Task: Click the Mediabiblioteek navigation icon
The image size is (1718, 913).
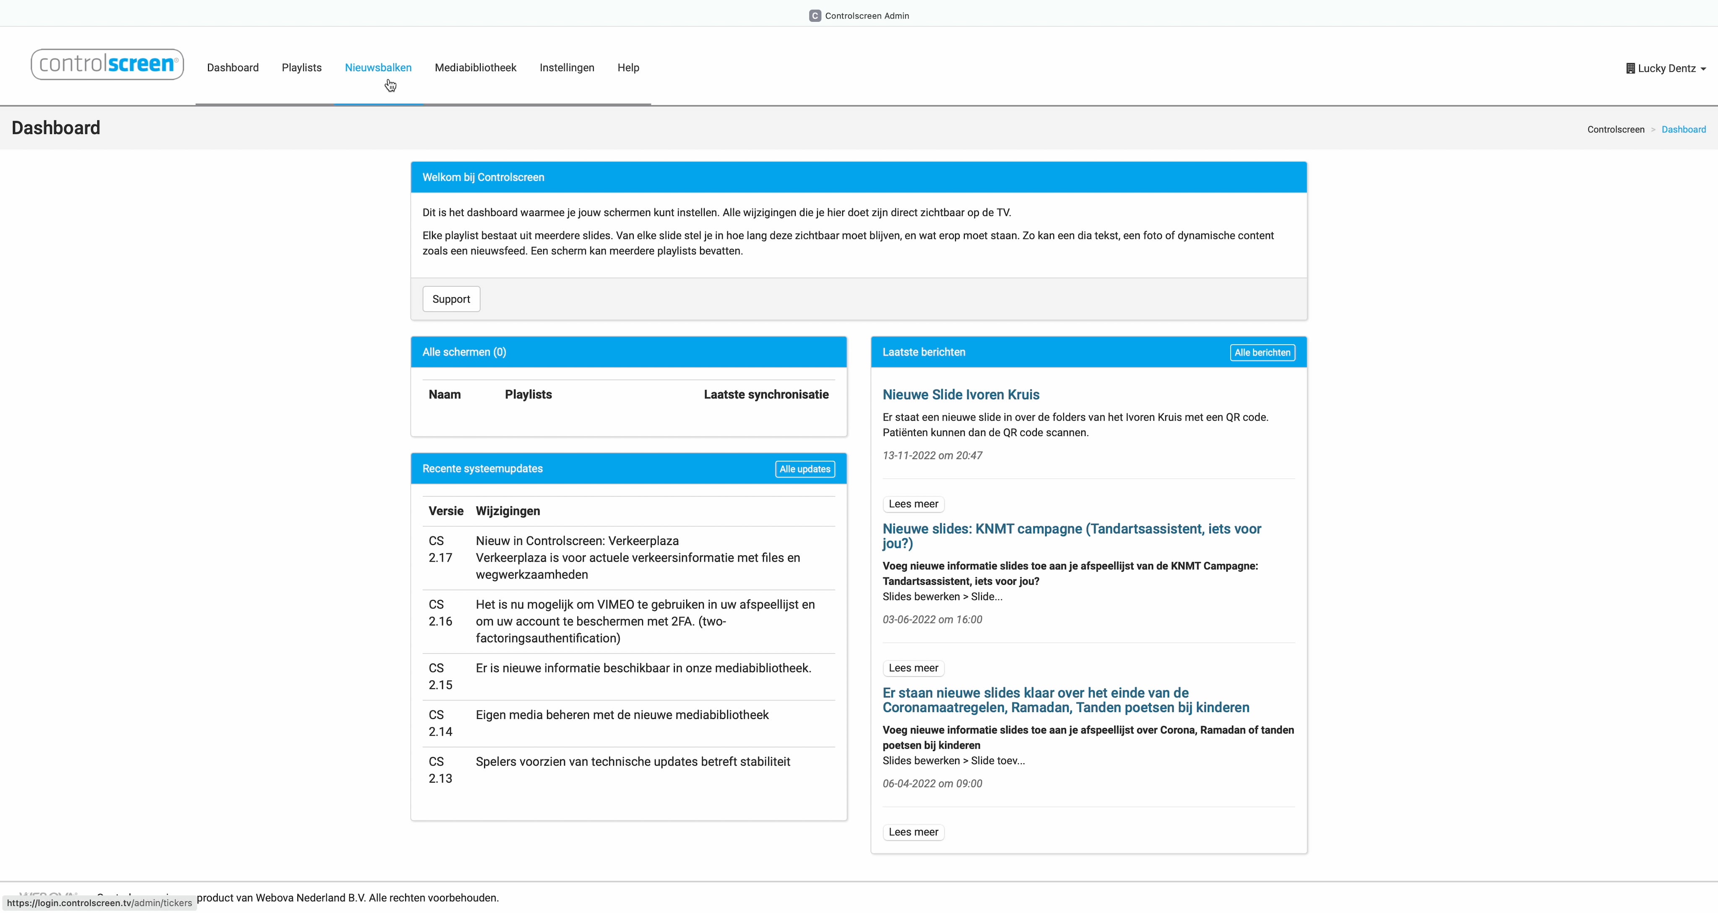Action: (x=475, y=67)
